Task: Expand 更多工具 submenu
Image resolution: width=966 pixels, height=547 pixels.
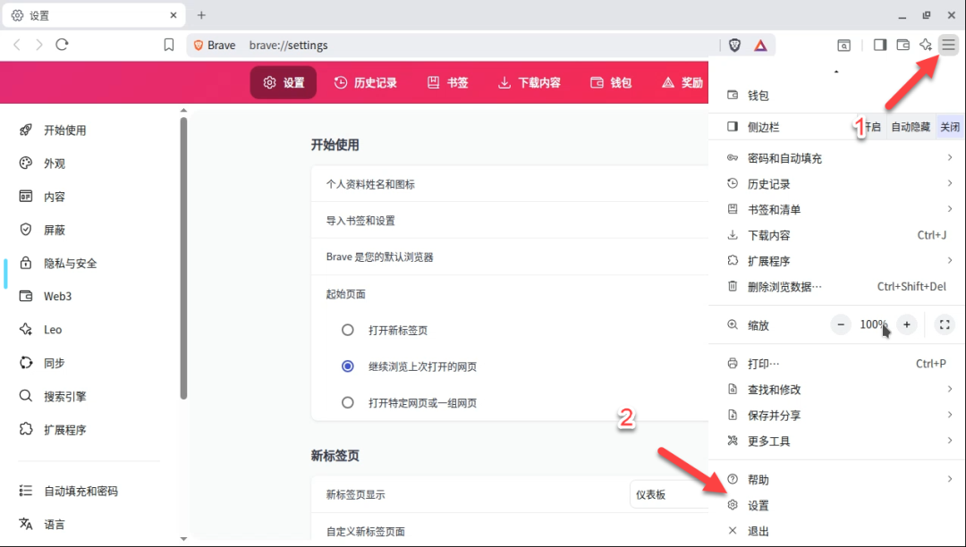Action: pos(837,441)
